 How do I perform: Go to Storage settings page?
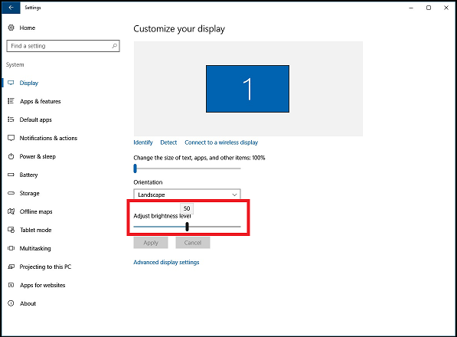(29, 193)
